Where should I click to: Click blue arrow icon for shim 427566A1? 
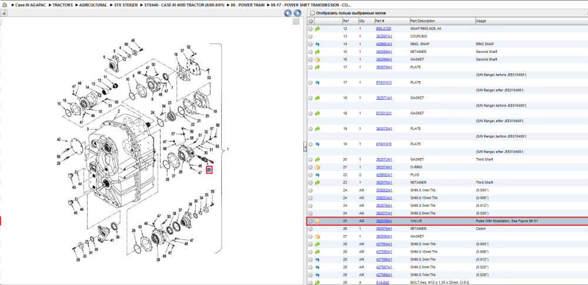pos(318,260)
